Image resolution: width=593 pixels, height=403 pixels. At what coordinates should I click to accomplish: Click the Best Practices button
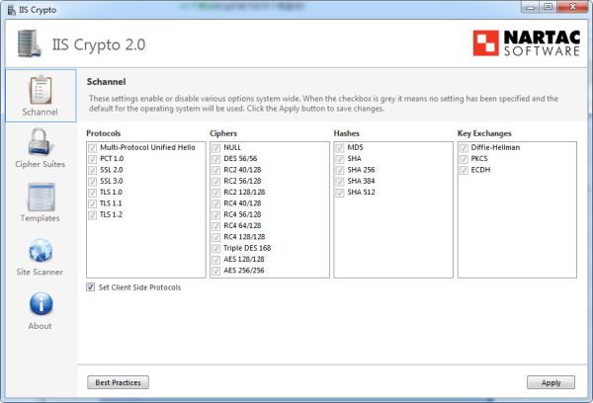118,382
